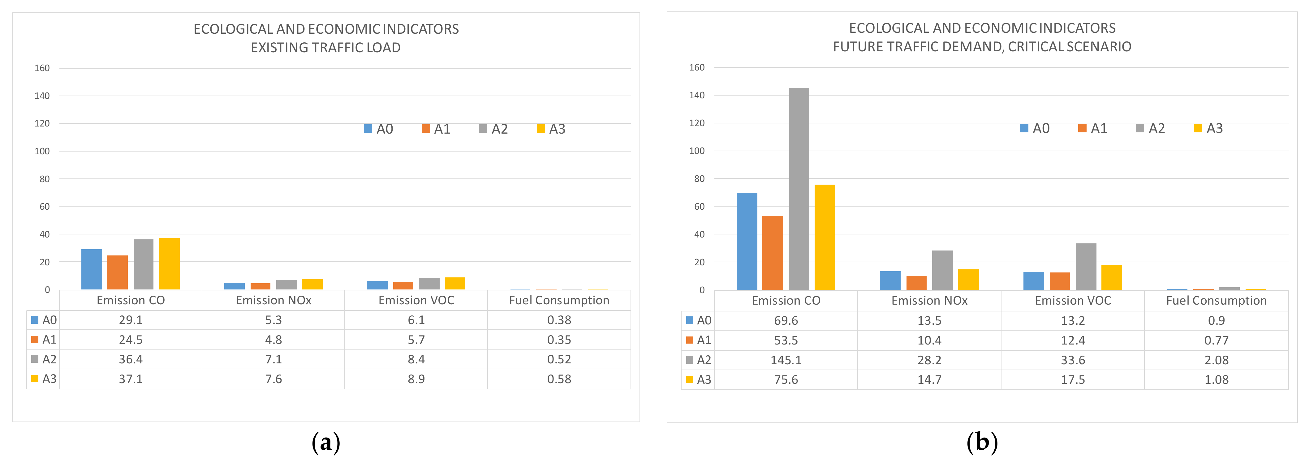The width and height of the screenshot is (1305, 471).
Task: Click the value 145.1 in chart (b) table
Action: [786, 360]
